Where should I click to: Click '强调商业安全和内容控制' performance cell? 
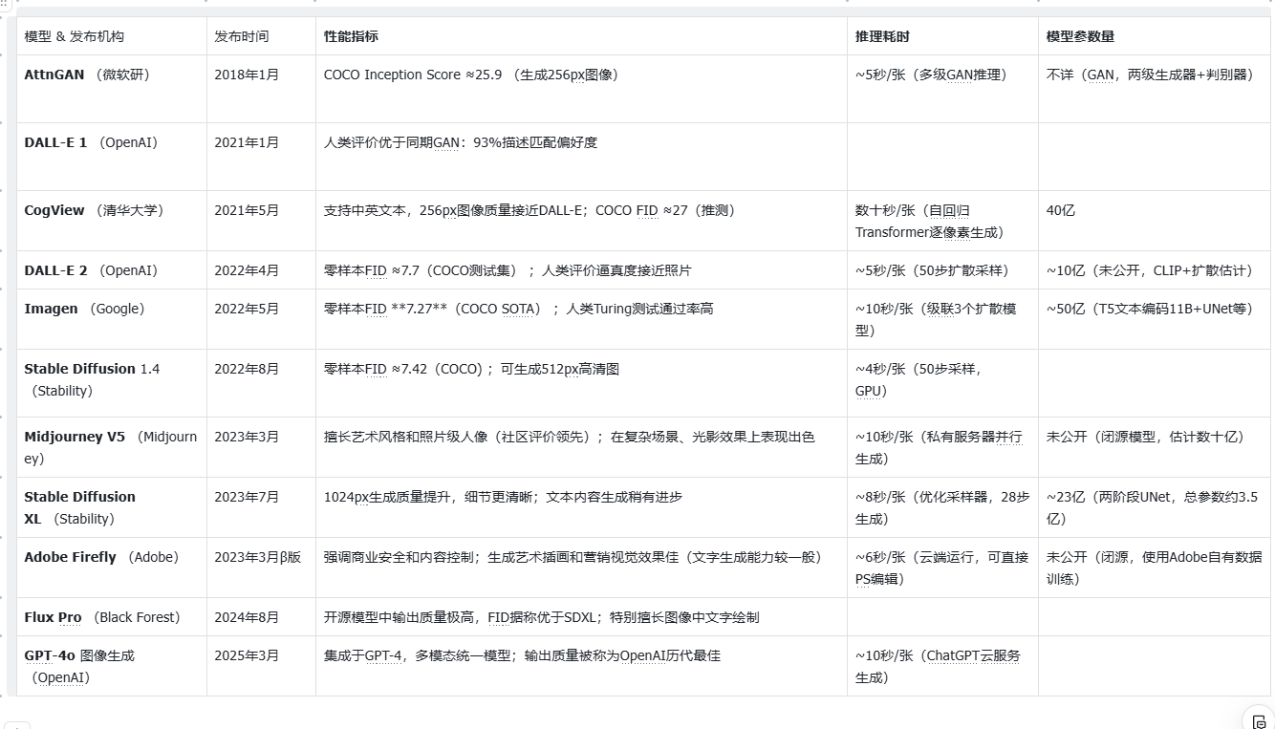pos(581,568)
